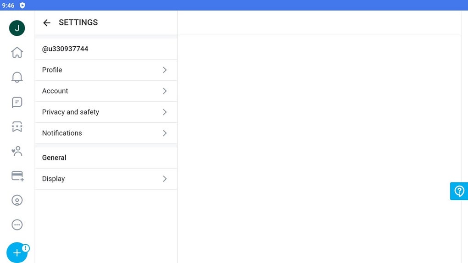Open the messages chat icon
This screenshot has width=468, height=263.
tap(17, 102)
